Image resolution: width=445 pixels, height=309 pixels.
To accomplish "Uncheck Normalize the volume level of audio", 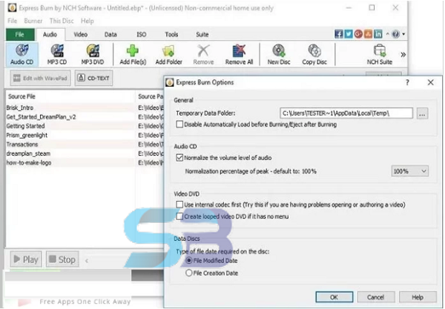I will (179, 158).
